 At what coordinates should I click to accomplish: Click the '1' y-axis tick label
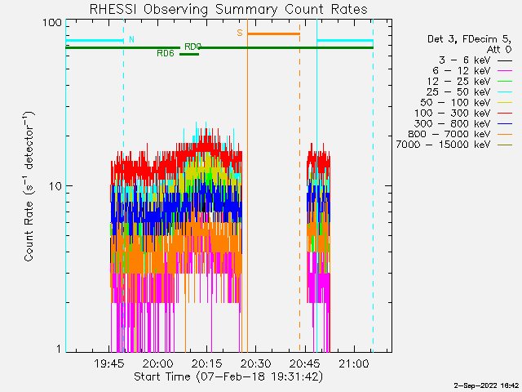tap(59, 349)
